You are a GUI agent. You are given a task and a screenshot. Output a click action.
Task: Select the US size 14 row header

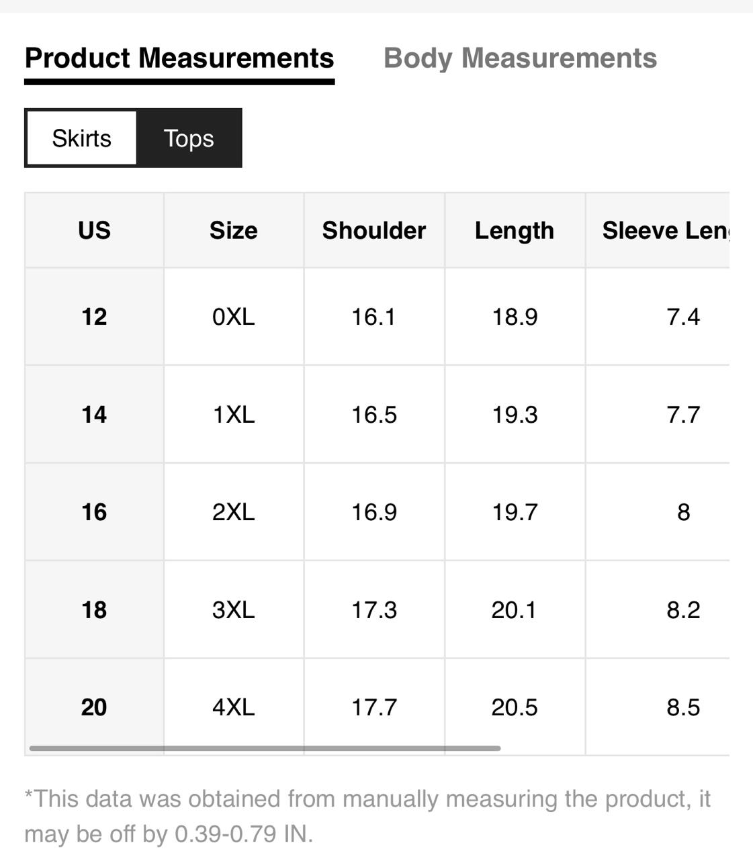click(x=94, y=415)
